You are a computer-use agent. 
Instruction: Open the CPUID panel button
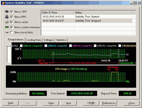(x=91, y=103)
